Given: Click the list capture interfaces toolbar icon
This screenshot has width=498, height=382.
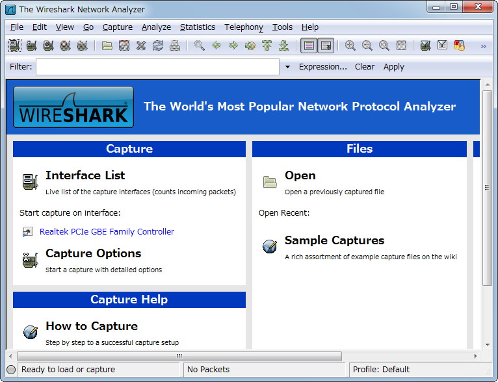Looking at the screenshot, I should click(x=14, y=45).
